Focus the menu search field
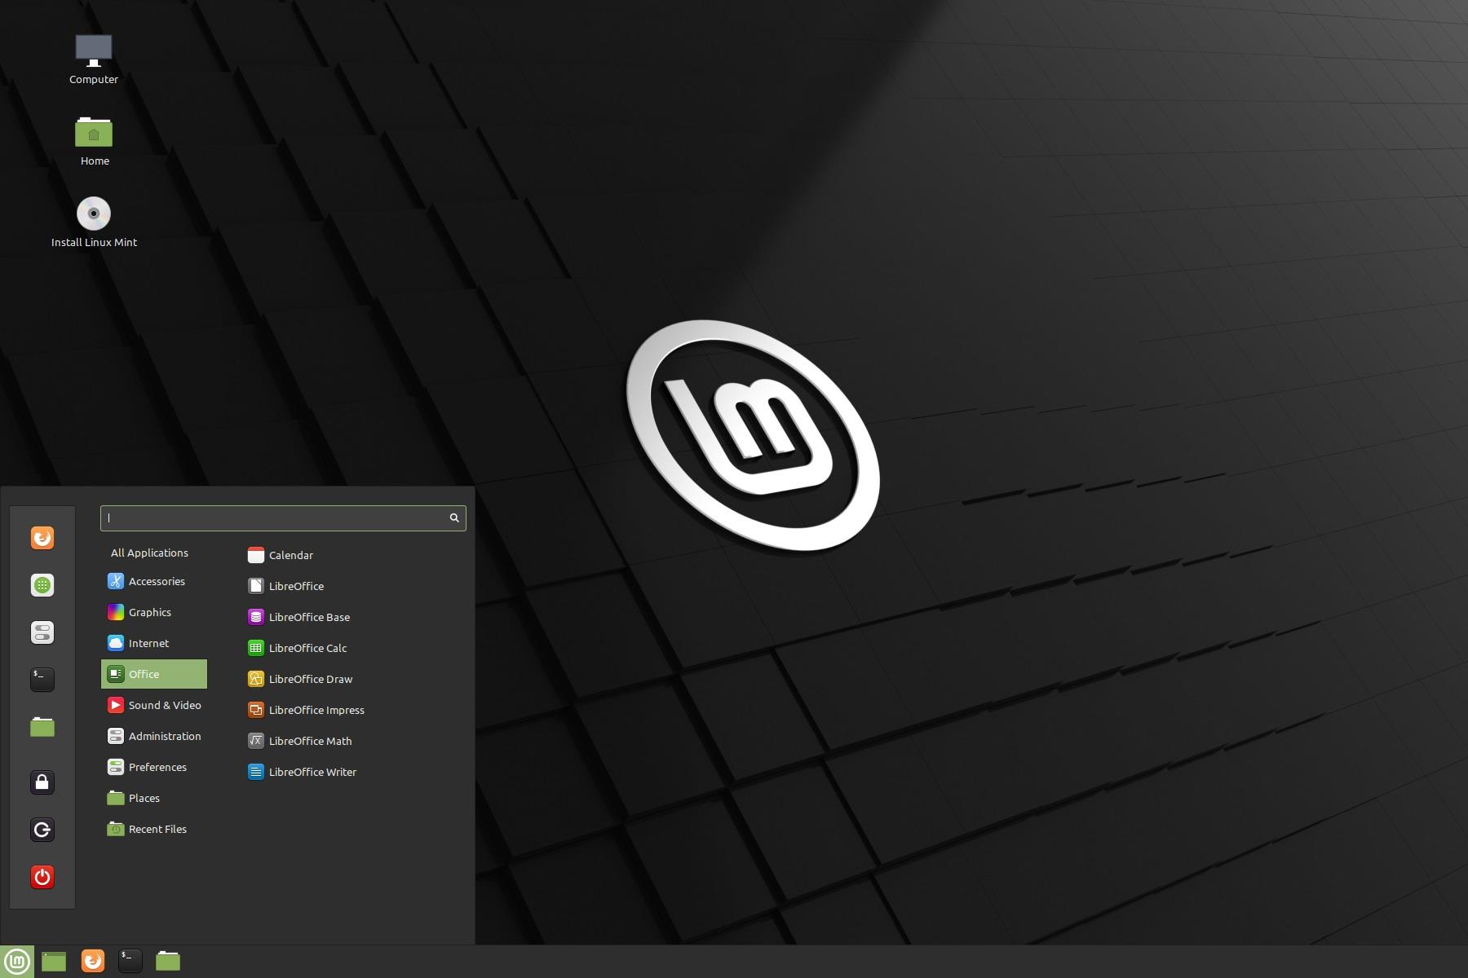Image resolution: width=1468 pixels, height=978 pixels. (x=283, y=518)
